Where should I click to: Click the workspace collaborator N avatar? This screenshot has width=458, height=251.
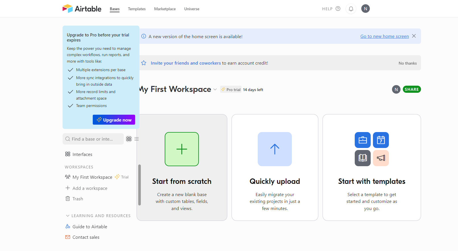pos(396,89)
